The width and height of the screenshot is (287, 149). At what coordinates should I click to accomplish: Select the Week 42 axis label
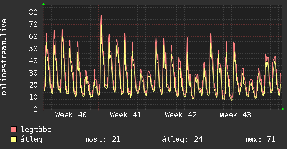point(181,115)
